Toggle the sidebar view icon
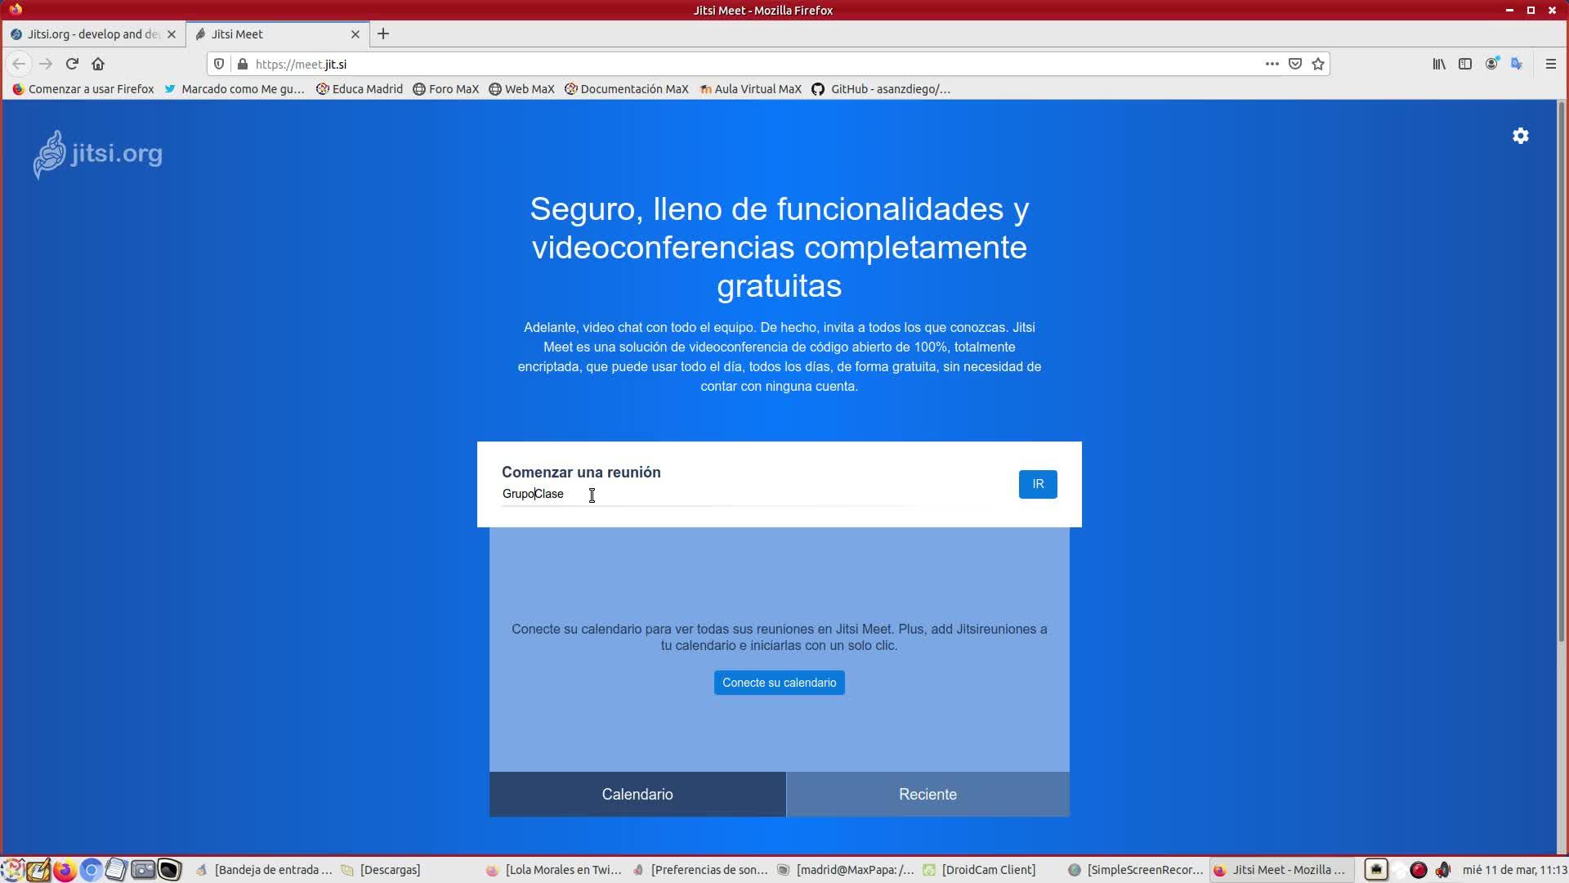This screenshot has width=1569, height=883. 1465,64
